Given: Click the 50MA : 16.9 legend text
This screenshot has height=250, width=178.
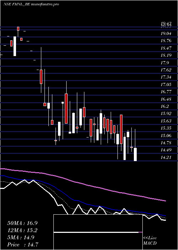Looking at the screenshot, I should [22, 223].
